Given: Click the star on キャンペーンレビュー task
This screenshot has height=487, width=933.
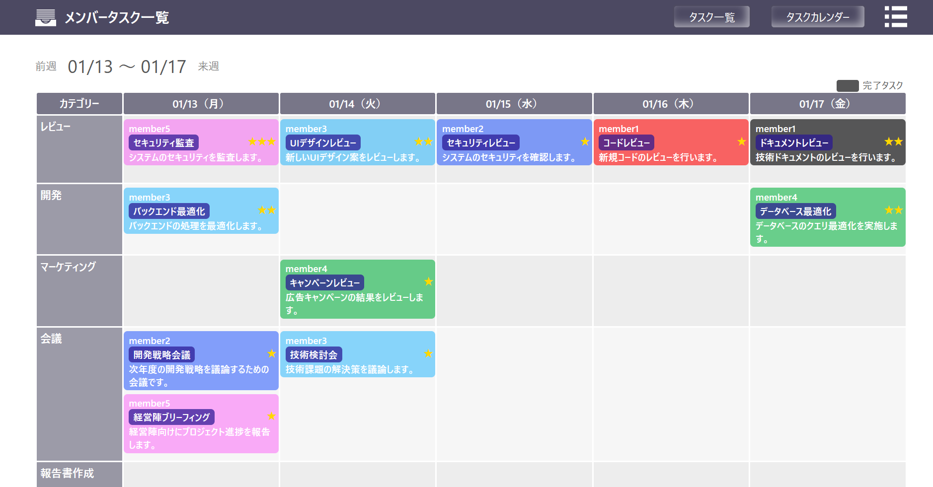Looking at the screenshot, I should [x=428, y=282].
